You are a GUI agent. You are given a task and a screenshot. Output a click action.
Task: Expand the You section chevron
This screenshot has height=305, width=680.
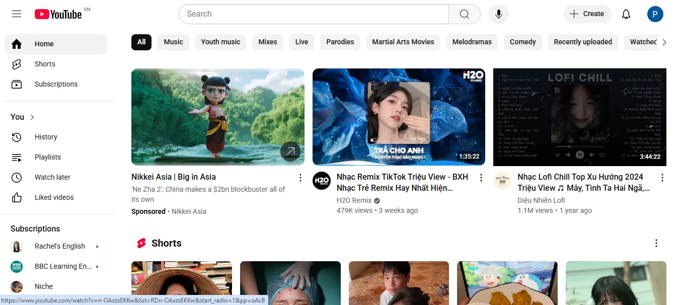pos(32,117)
